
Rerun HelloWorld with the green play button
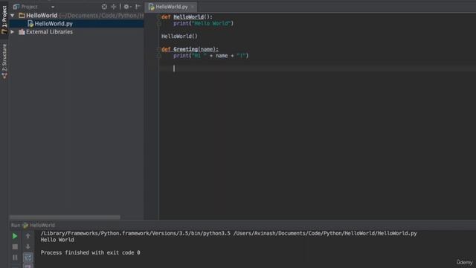pyautogui.click(x=15, y=236)
